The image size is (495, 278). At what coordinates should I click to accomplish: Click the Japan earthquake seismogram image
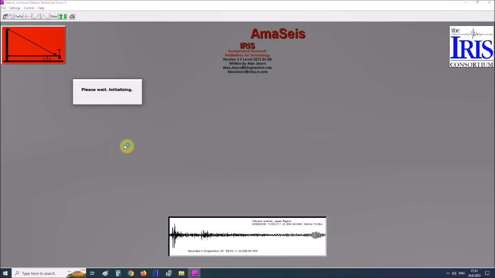point(247,236)
